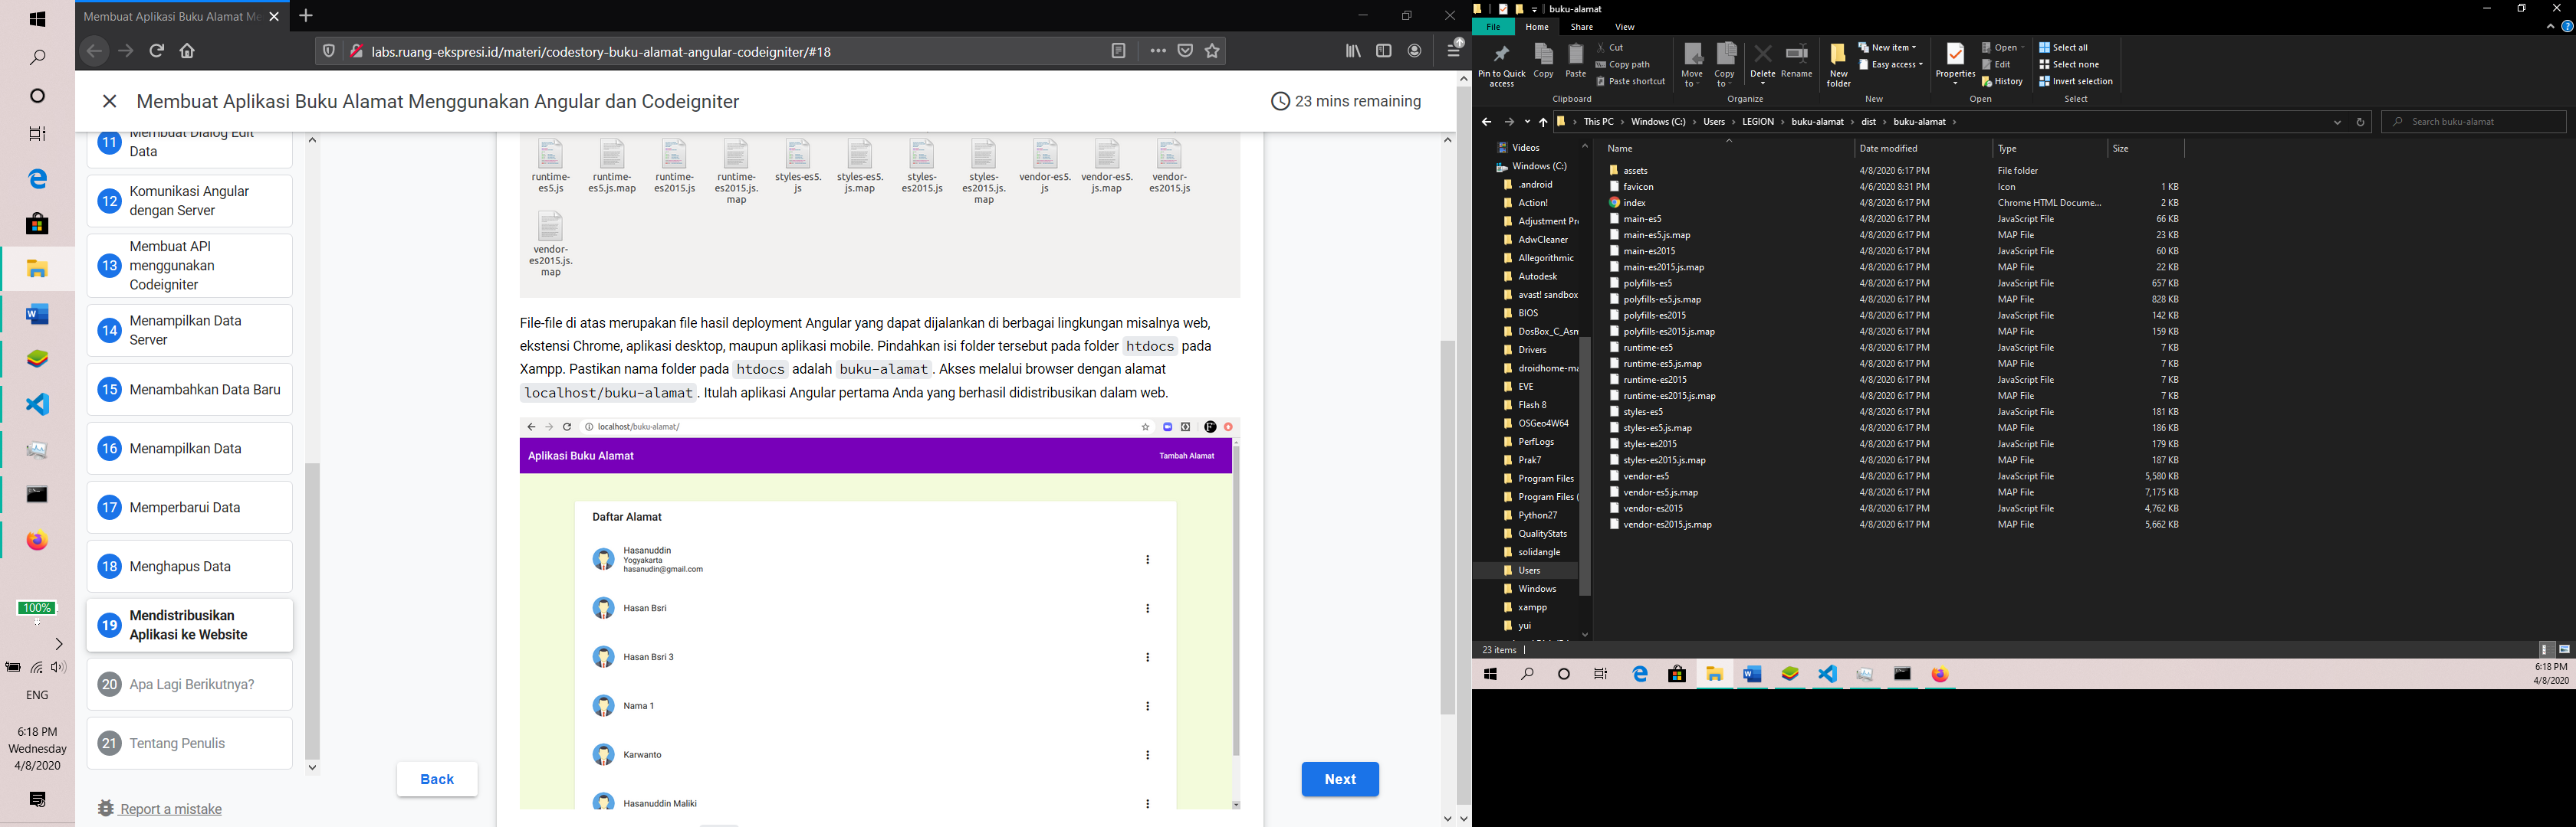Click Rename in Explorer ribbon
2576x827 pixels.
tap(1797, 61)
